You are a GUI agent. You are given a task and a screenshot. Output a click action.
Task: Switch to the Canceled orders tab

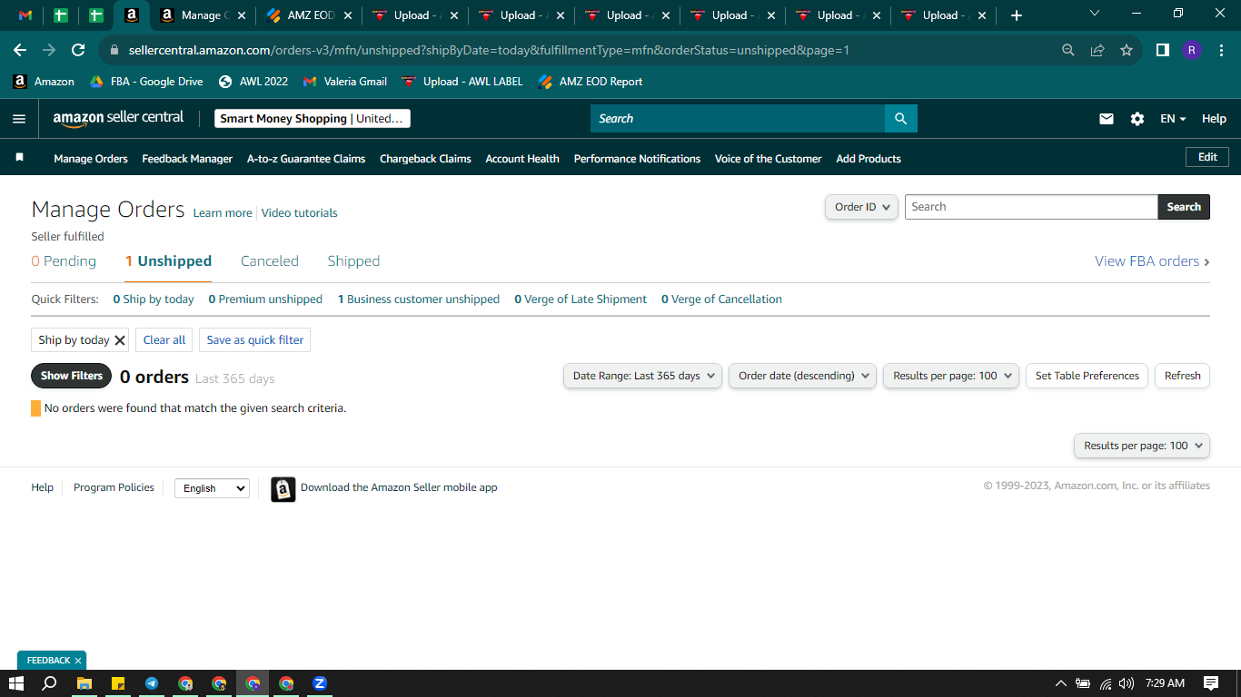(270, 261)
